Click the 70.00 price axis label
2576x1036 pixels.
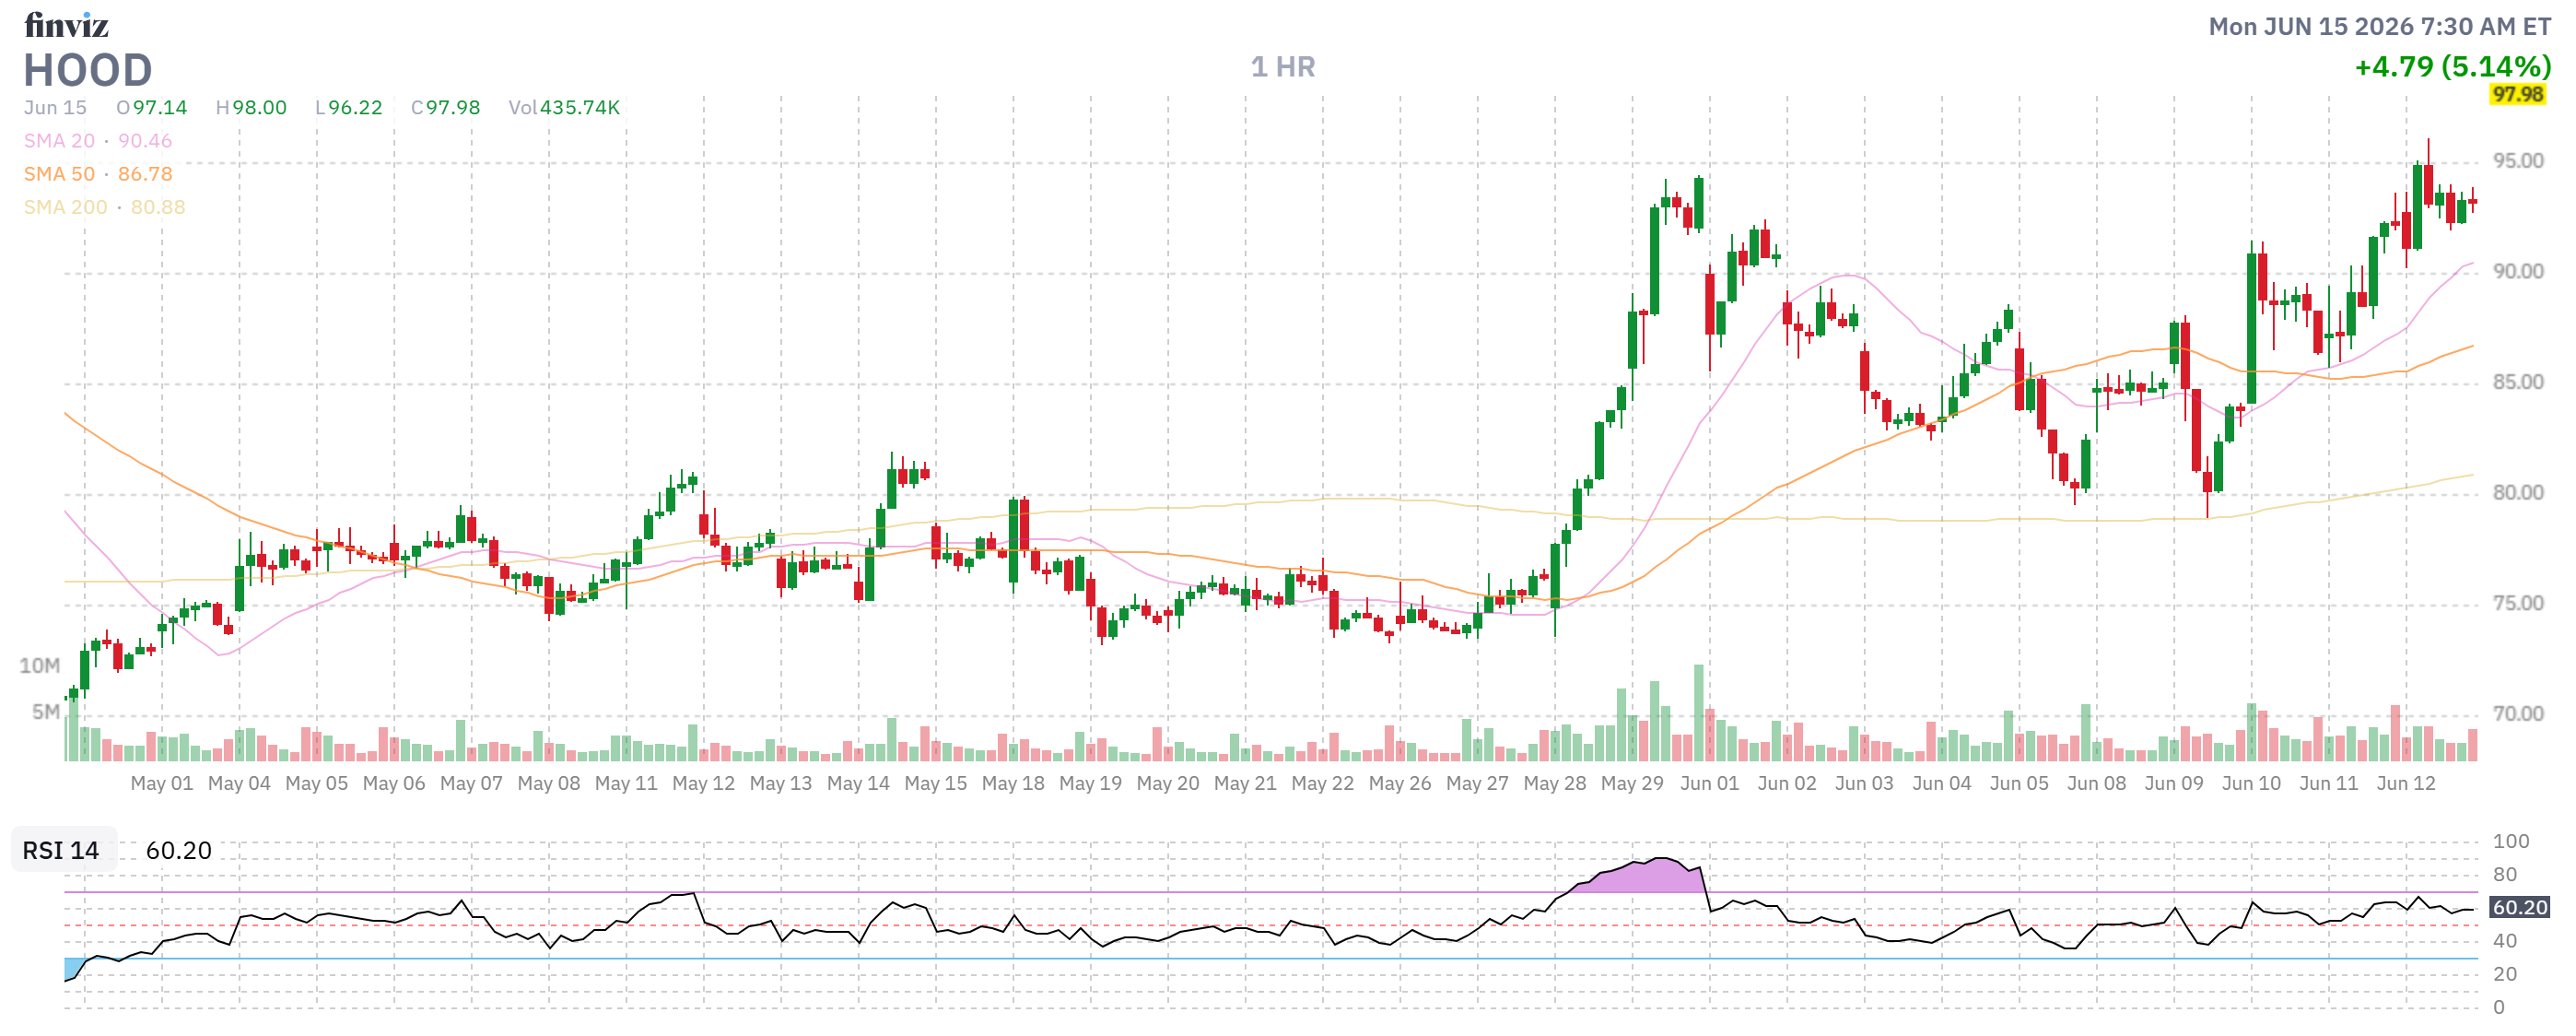2518,713
